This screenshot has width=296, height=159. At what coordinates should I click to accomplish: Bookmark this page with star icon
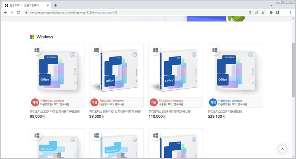tap(263, 12)
